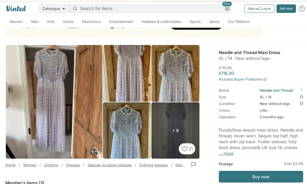The width and height of the screenshot is (307, 184).
Task: Expand description with more link
Action: pos(226,154)
